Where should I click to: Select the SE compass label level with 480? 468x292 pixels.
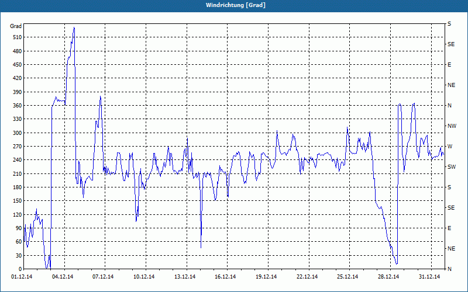pos(451,44)
